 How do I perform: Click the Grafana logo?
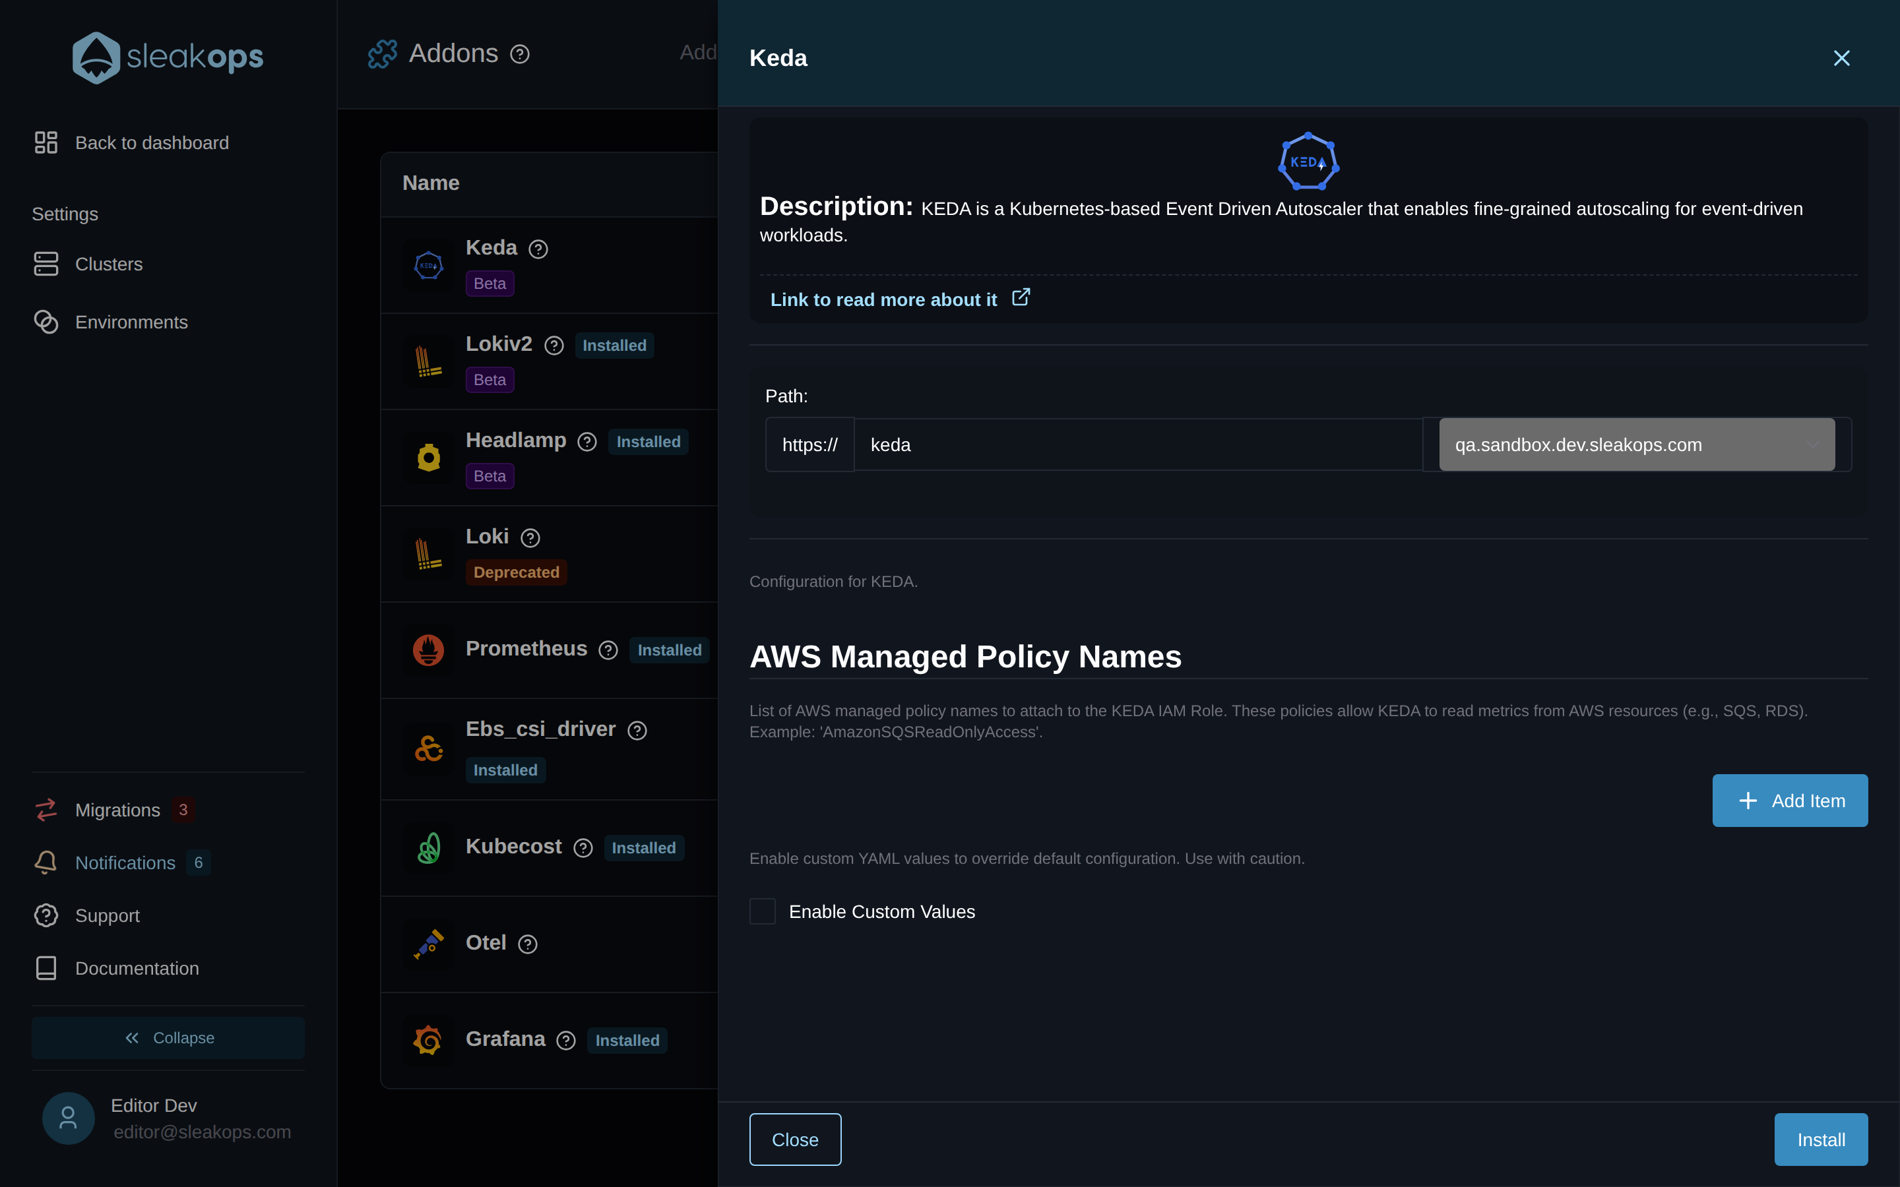429,1040
